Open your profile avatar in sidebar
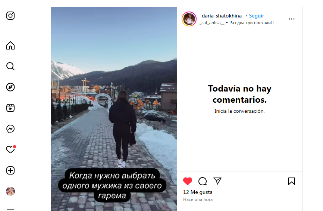323x211 pixels. [10, 191]
